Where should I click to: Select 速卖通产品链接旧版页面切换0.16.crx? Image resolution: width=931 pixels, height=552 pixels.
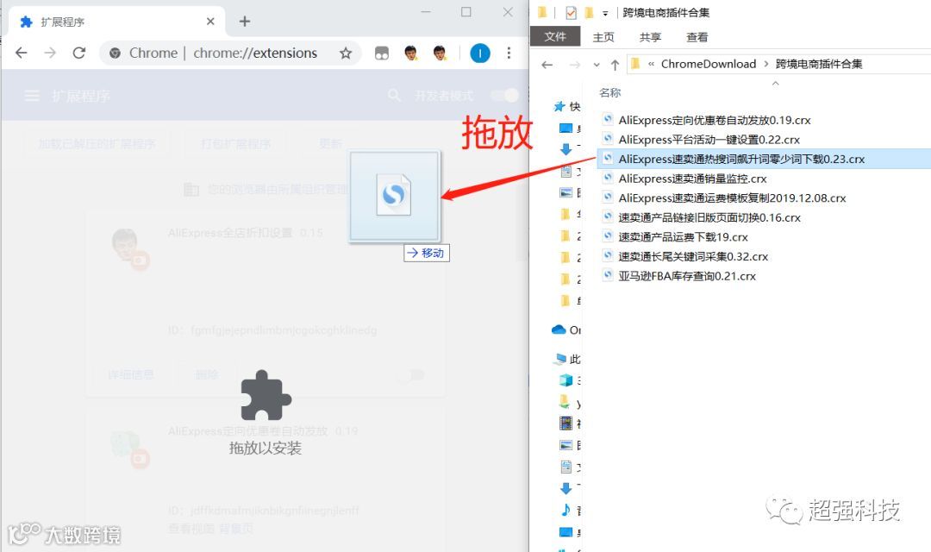click(x=709, y=218)
